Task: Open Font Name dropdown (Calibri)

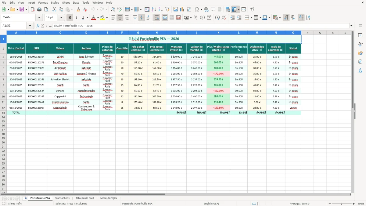Action: pos(39,18)
